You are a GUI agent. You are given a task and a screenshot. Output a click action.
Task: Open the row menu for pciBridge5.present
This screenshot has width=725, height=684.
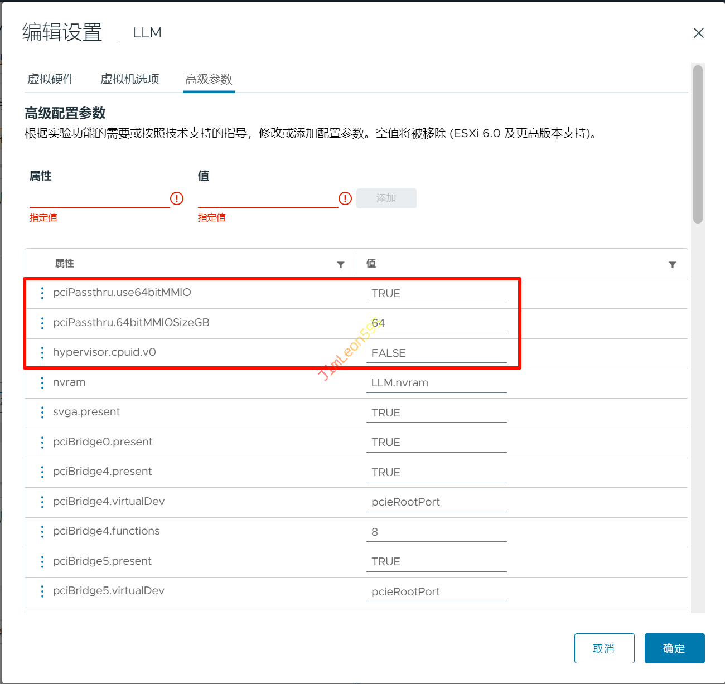tap(42, 562)
